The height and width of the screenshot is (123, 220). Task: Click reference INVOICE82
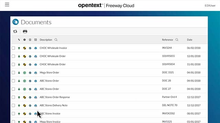(x=168, y=113)
